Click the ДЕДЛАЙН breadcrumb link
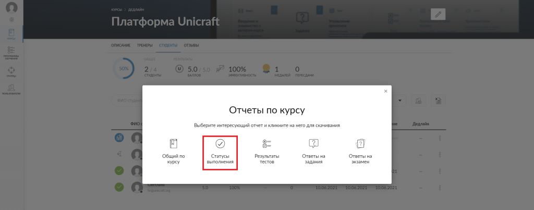The width and height of the screenshot is (534, 210). (135, 9)
